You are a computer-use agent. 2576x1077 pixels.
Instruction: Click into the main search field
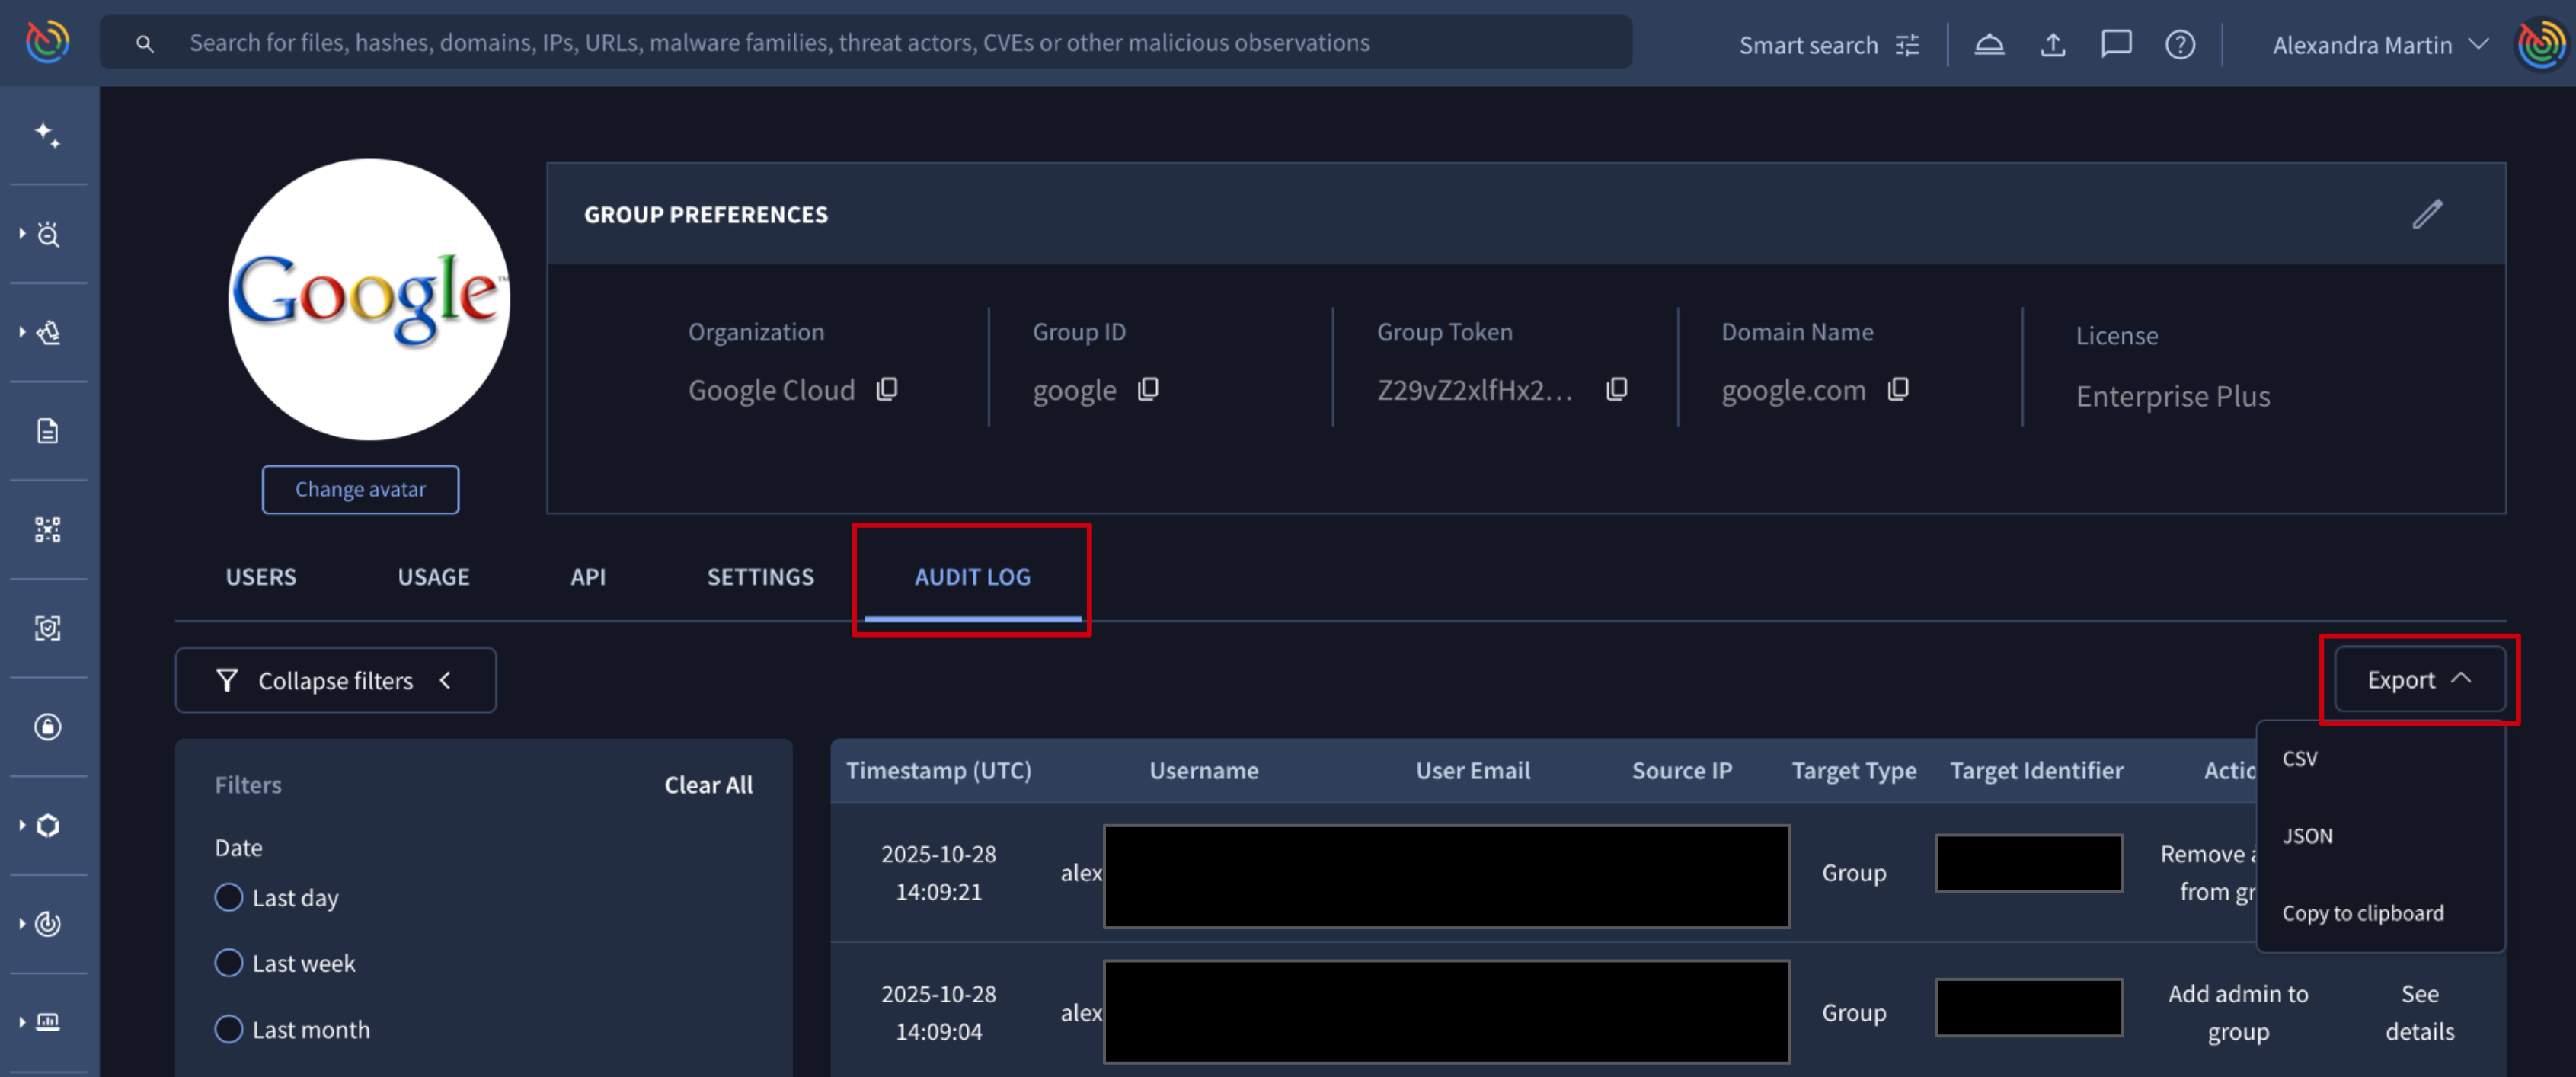[x=780, y=43]
